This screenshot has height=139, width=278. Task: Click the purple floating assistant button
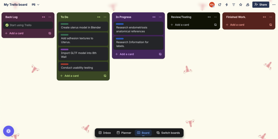coord(8,131)
